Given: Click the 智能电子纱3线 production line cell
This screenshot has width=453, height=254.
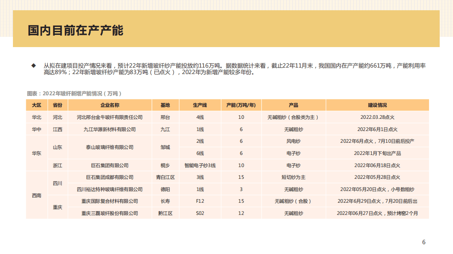Looking at the screenshot, I should pos(199,165).
